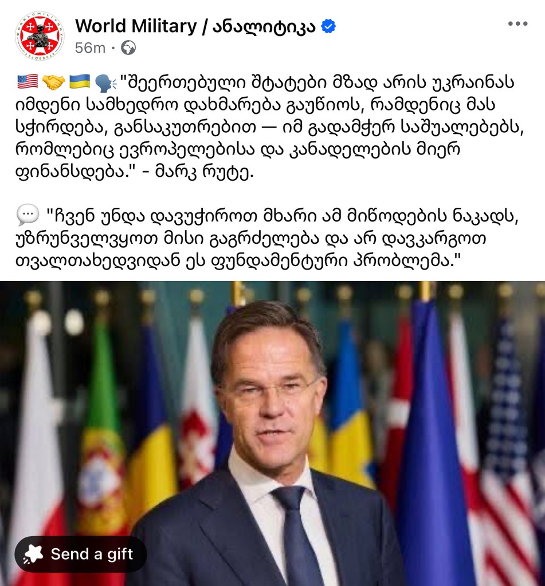Click the speaking head emoji
This screenshot has height=586, width=545.
point(106,82)
